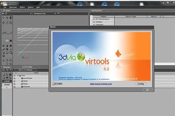The width and height of the screenshot is (175, 116).
Task: Click the empty square texture creation icon
Action: [7, 53]
